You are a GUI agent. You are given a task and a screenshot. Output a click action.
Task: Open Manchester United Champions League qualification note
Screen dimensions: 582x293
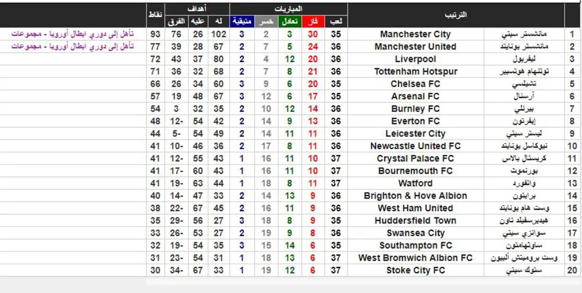(73, 46)
